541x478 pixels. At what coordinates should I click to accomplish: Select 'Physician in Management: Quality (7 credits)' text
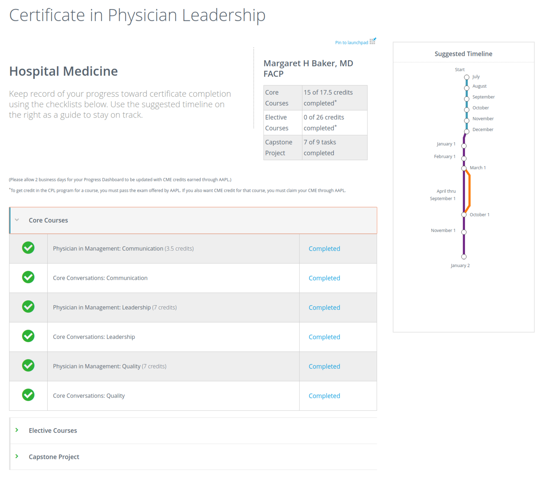(110, 366)
